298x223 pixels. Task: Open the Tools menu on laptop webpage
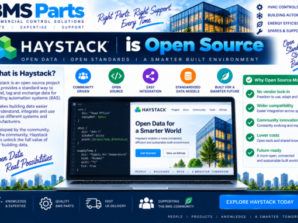[212, 110]
